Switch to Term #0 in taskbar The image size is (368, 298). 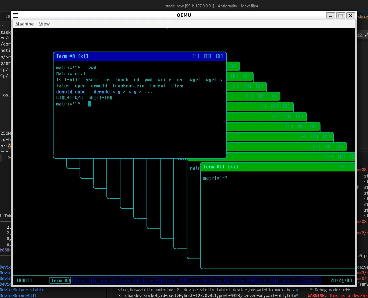pos(60,280)
